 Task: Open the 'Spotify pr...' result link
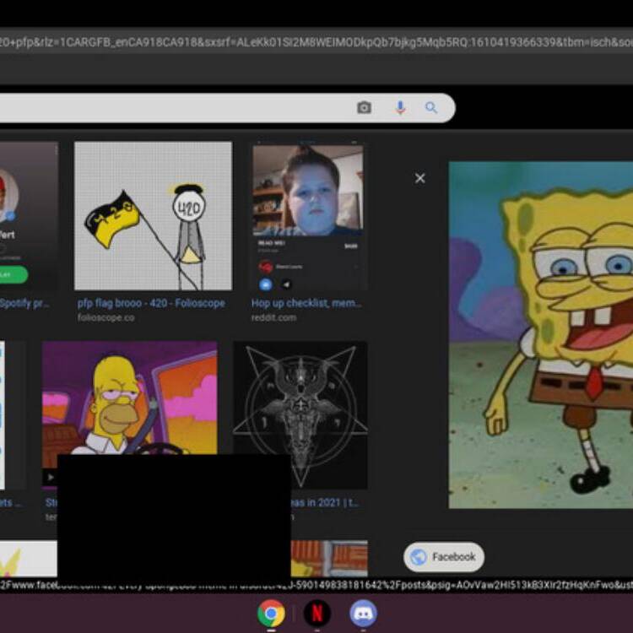(24, 303)
